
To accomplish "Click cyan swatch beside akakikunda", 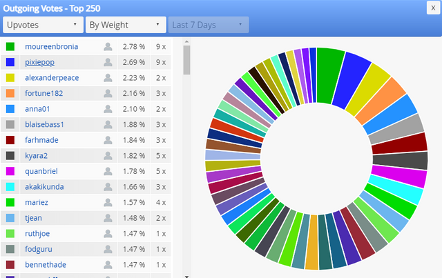I will [10, 187].
